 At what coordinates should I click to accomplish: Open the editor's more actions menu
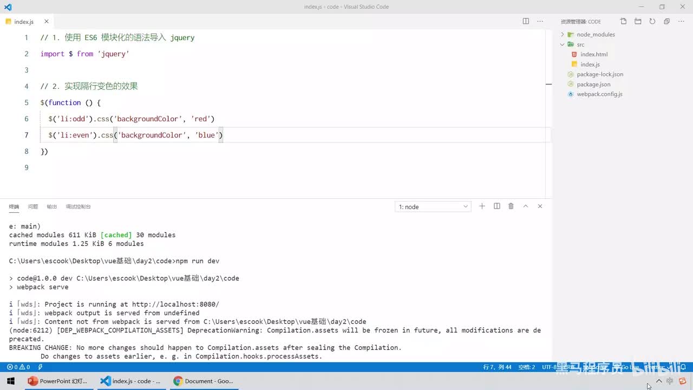coord(540,21)
